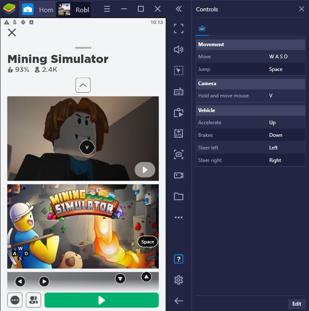Click the volume speaker icon
The width and height of the screenshot is (309, 311).
179,50
